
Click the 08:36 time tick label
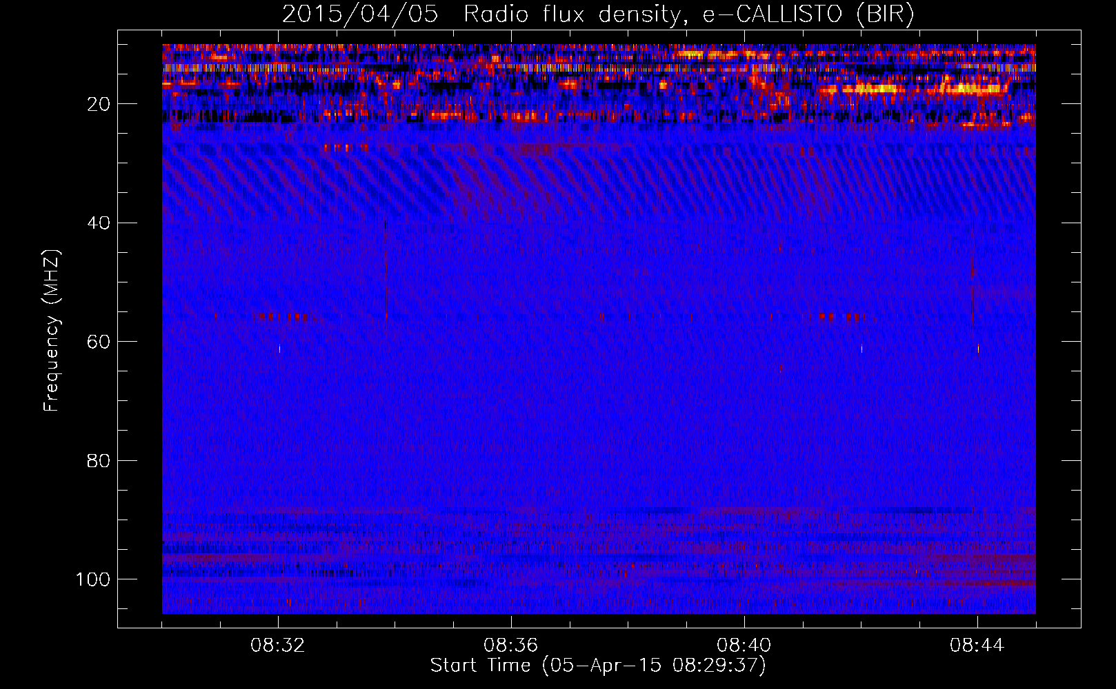[x=510, y=646]
